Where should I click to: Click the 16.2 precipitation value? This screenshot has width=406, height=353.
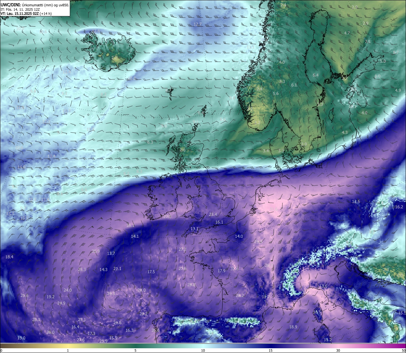399,207
